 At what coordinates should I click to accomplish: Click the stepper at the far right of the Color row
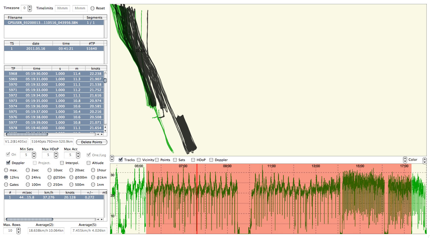[x=425, y=160]
